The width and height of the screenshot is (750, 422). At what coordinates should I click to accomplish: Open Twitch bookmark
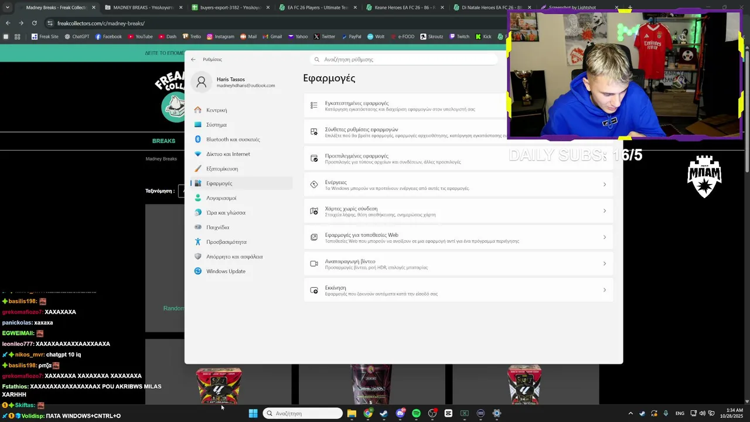pyautogui.click(x=459, y=36)
